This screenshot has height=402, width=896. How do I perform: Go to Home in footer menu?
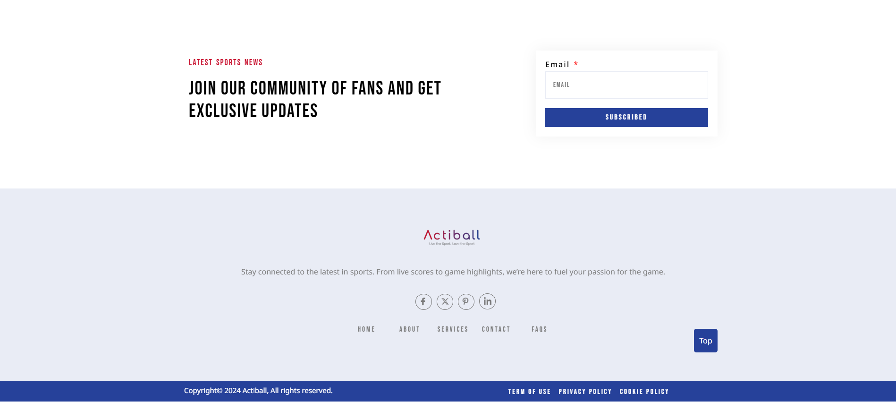coord(366,329)
